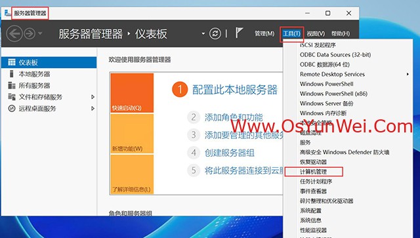
Task: Click the 服务器管理器 breadcrumb title
Action: [91, 33]
